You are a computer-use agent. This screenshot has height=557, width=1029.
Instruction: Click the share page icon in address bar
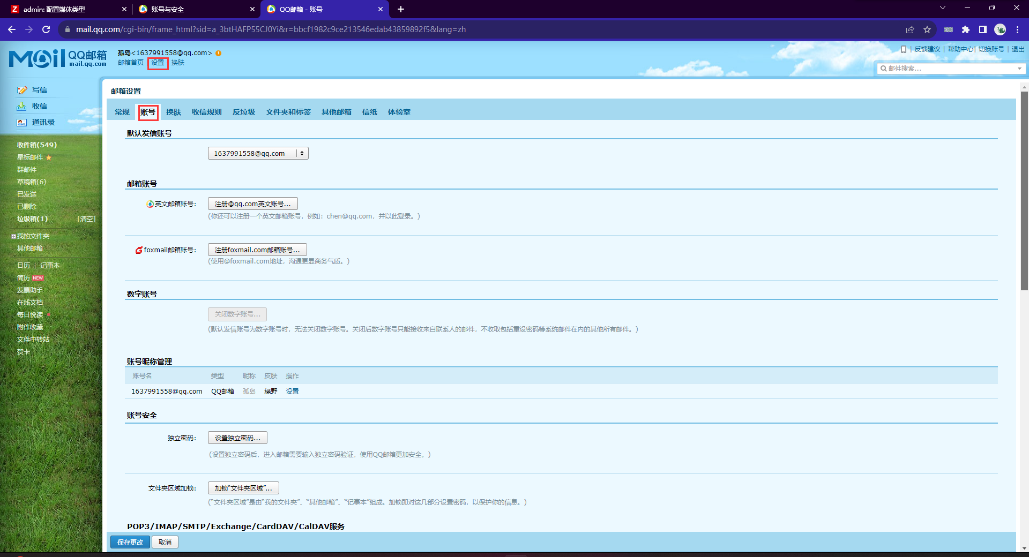pos(910,29)
